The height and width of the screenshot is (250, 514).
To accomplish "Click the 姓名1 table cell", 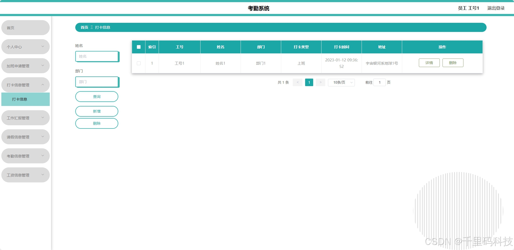I will pos(220,63).
